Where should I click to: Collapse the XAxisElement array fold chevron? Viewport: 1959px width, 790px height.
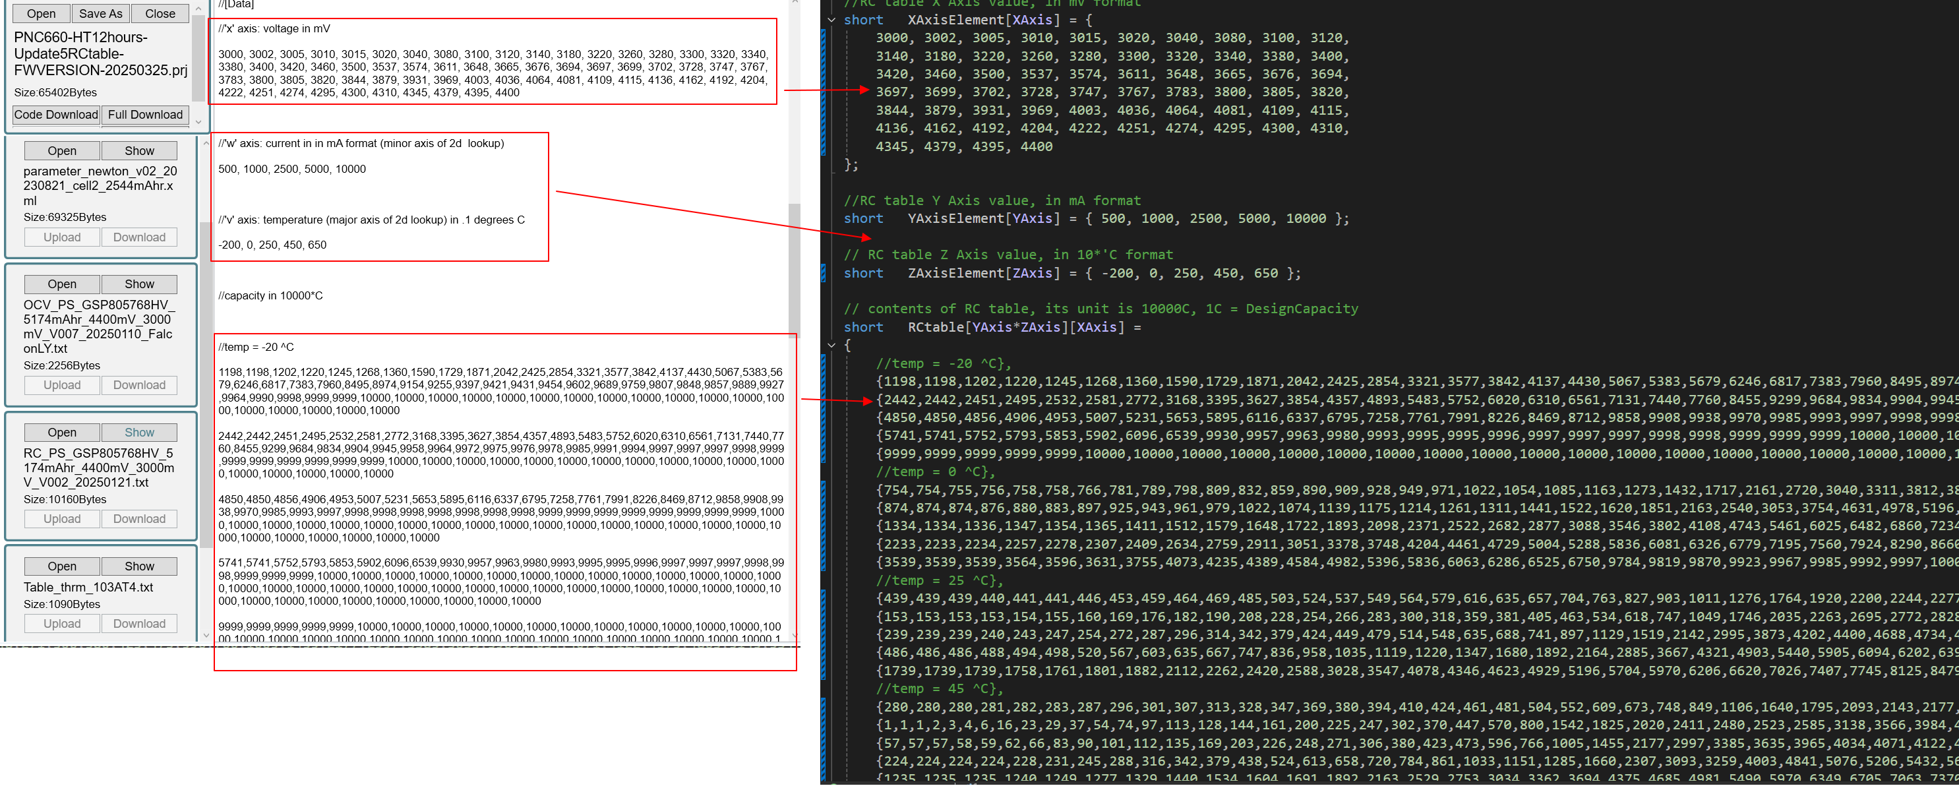point(831,20)
